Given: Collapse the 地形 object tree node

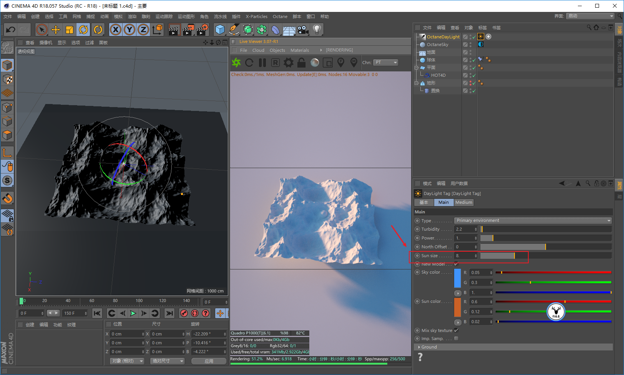Looking at the screenshot, I should click(416, 83).
